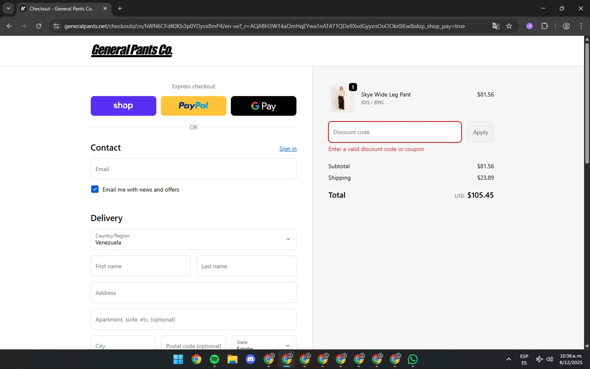Click the Forward navigation arrow
Viewport: 590px width, 369px height.
[24, 26]
